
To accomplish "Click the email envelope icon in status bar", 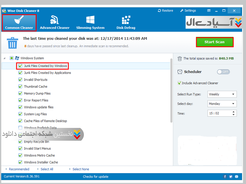I will pyautogui.click(x=236, y=177).
